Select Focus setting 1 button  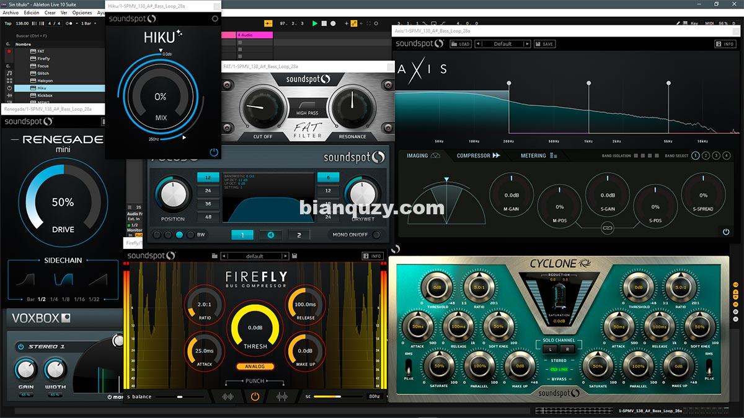click(x=242, y=235)
